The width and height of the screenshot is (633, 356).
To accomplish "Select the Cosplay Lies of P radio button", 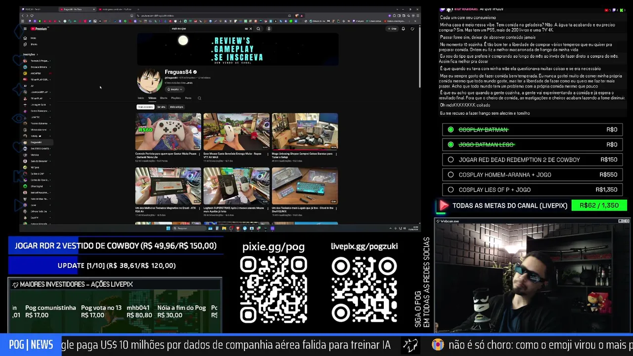I will (x=451, y=189).
